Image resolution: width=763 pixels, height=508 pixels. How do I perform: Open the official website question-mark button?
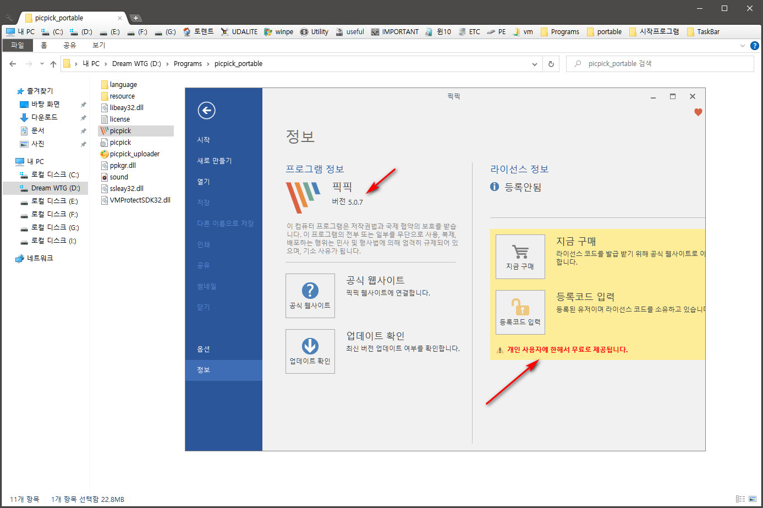click(x=310, y=296)
